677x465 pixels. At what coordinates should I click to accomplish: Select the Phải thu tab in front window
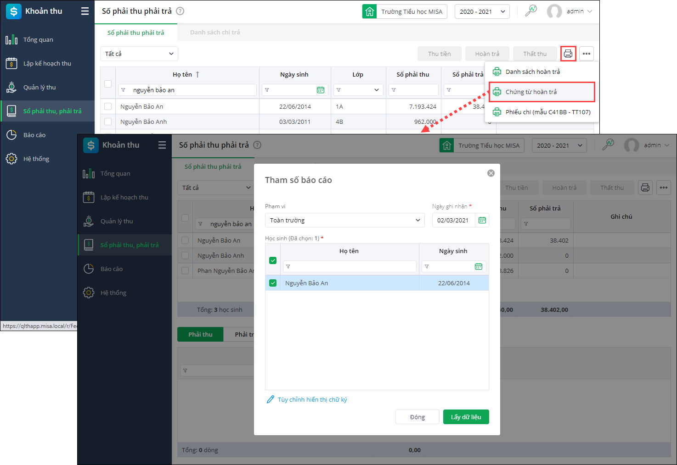point(200,334)
